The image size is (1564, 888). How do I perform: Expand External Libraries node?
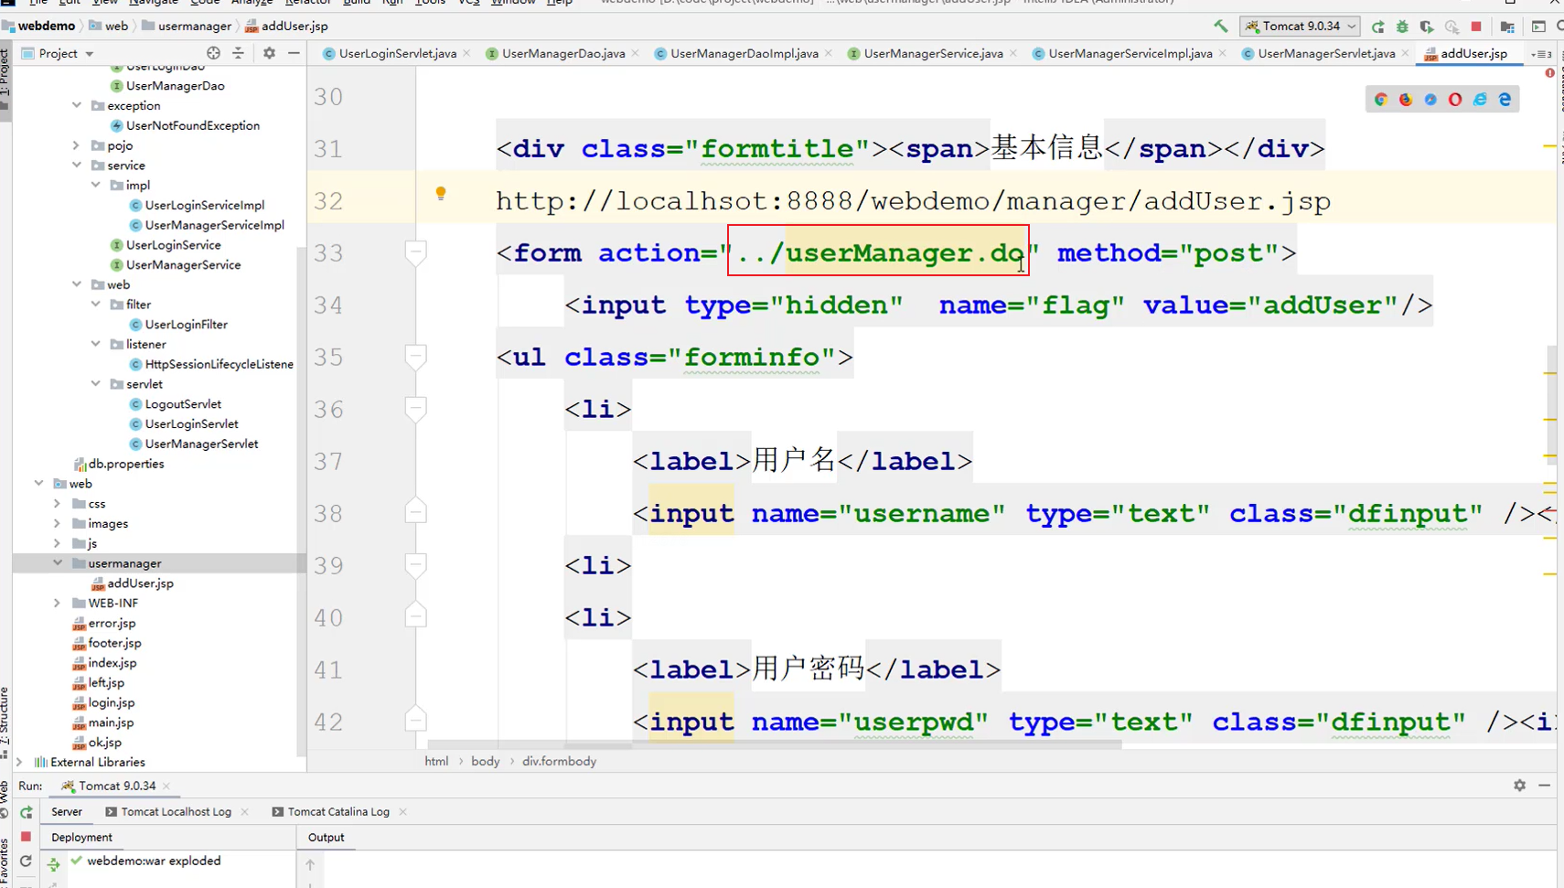tap(19, 762)
